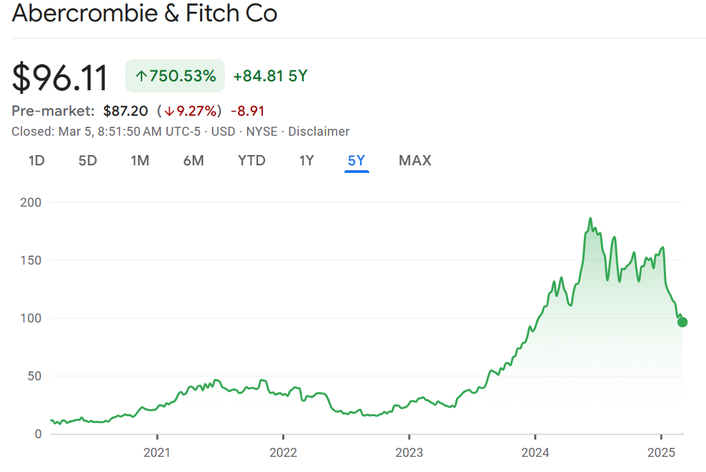This screenshot has height=472, width=706.
Task: Click the red down arrow beside 9.27%
Action: (168, 111)
